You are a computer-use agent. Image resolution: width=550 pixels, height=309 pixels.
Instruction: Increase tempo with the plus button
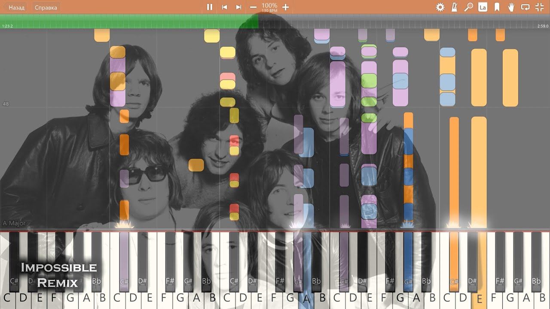click(x=285, y=7)
